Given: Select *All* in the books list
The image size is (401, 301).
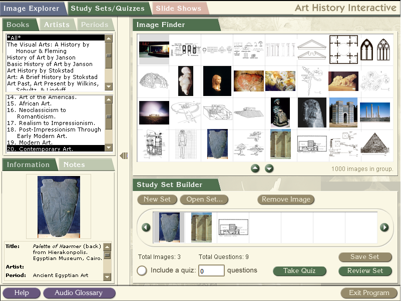Looking at the screenshot, I should coord(56,37).
